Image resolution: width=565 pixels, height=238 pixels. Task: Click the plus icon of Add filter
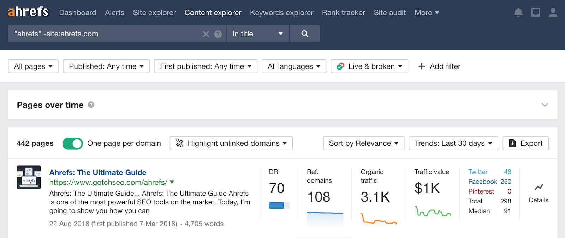(x=422, y=66)
